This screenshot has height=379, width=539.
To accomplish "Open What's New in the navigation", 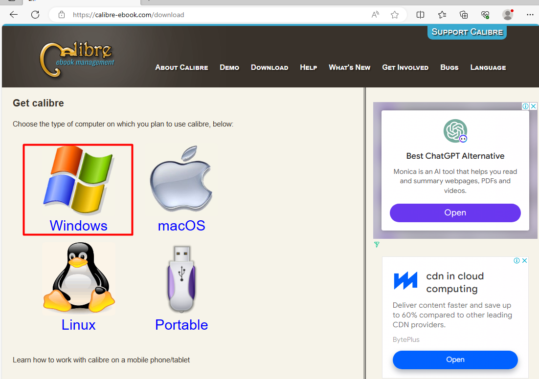I will (x=350, y=67).
